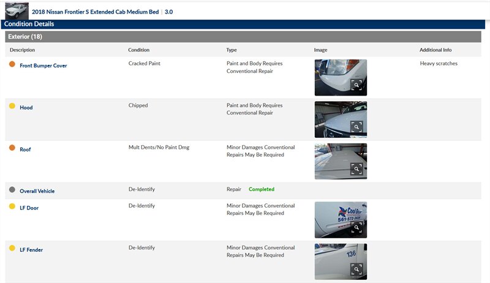This screenshot has height=283, width=490.
Task: Click the green Completed repair status
Action: click(x=262, y=189)
